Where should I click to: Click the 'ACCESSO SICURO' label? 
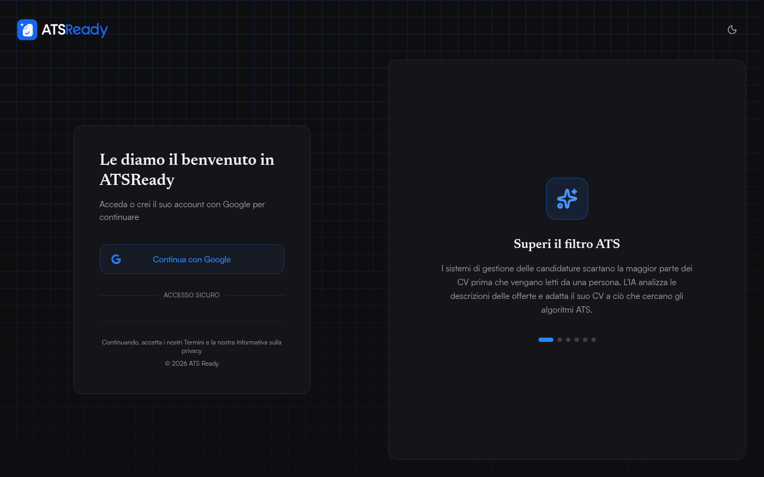pos(192,295)
